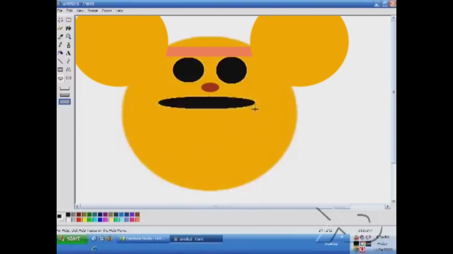This screenshot has width=453, height=254.
Task: Select the Polygon tool
Action: (68, 69)
